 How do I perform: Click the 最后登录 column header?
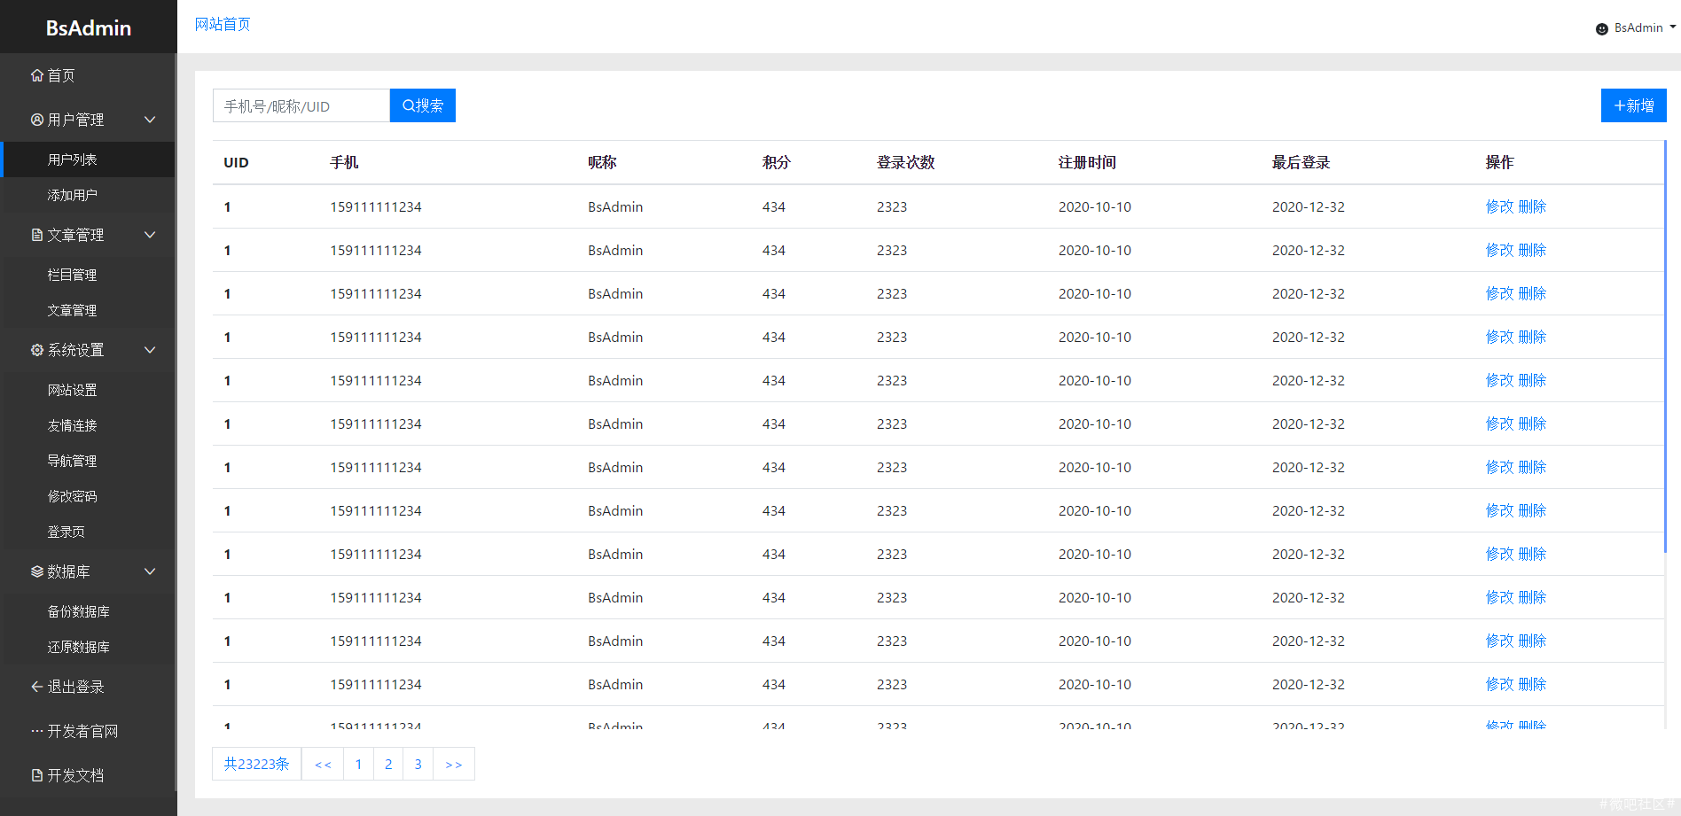coord(1301,162)
